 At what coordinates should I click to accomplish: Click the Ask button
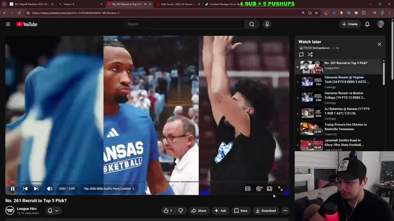[x=220, y=211]
